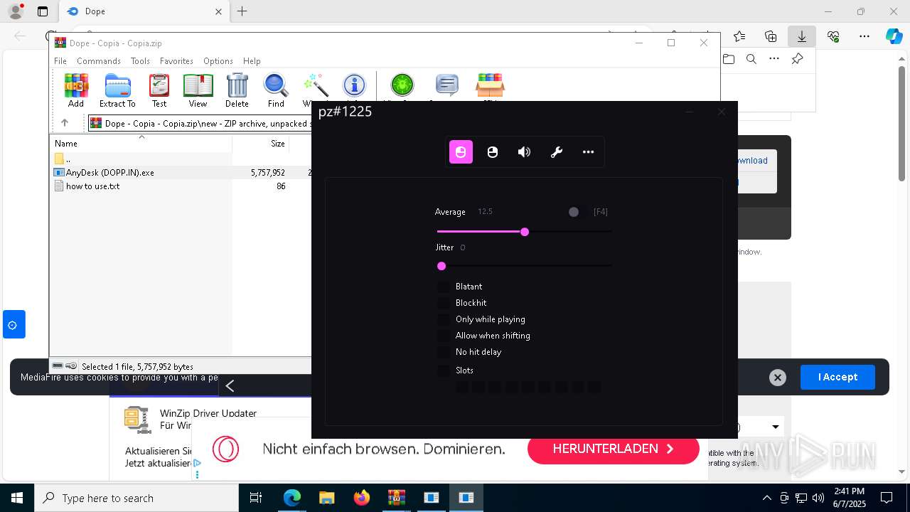Open the WinZip Driver Updater ad link
The height and width of the screenshot is (512, 910).
pyautogui.click(x=208, y=413)
